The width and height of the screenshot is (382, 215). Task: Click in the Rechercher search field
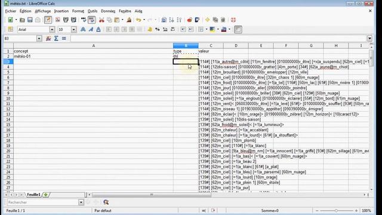[42, 202]
